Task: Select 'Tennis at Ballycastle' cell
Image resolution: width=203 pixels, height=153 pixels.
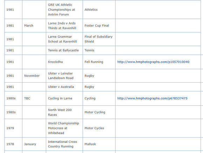Action: pyautogui.click(x=64, y=50)
